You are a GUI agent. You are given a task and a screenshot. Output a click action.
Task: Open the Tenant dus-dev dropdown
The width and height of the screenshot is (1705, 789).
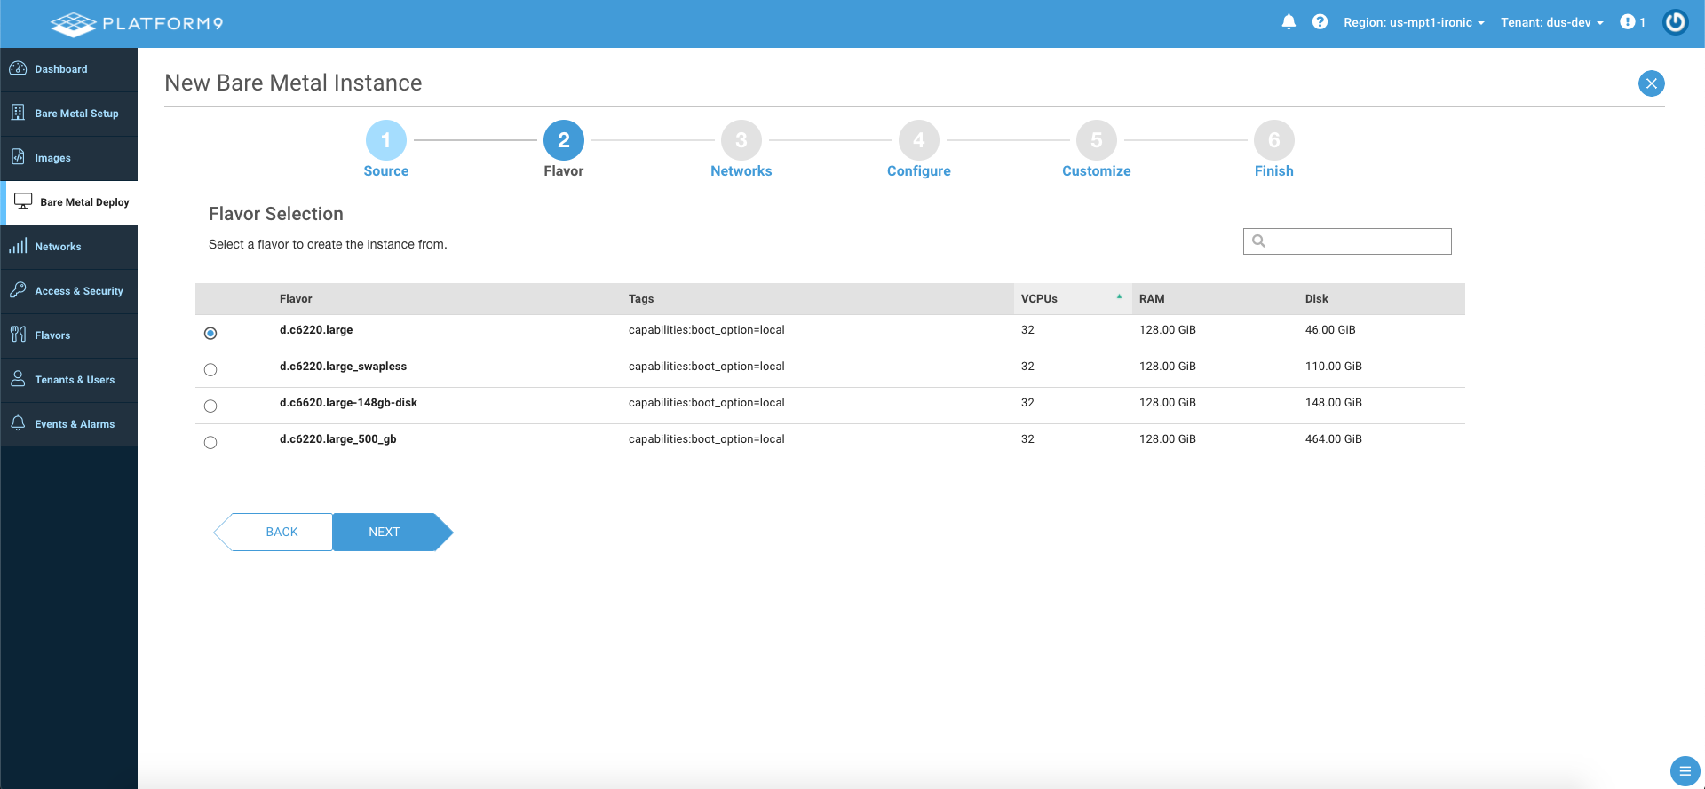pos(1552,23)
